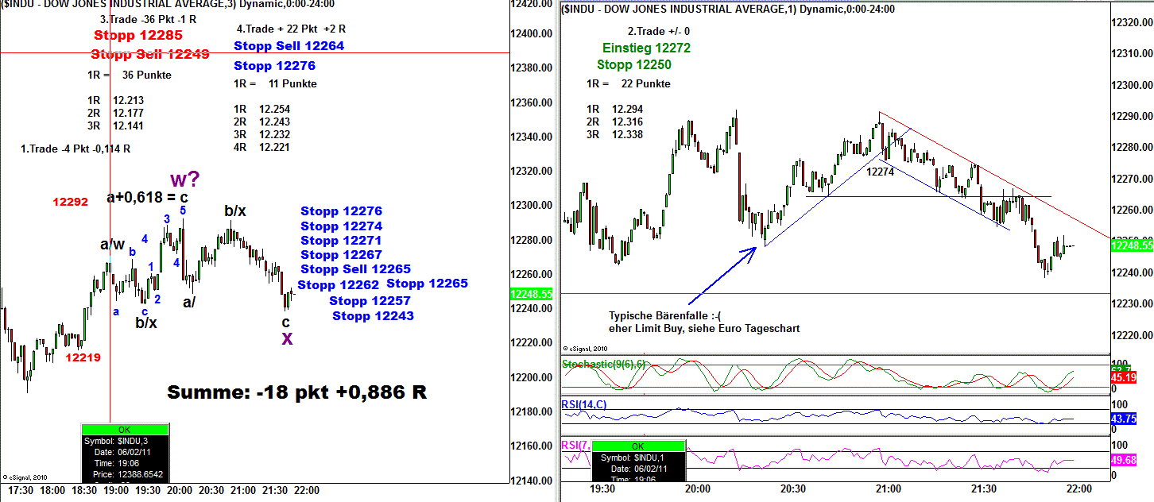Click the green 12248.55 price tag on right chart
The height and width of the screenshot is (502, 1154).
[1130, 246]
